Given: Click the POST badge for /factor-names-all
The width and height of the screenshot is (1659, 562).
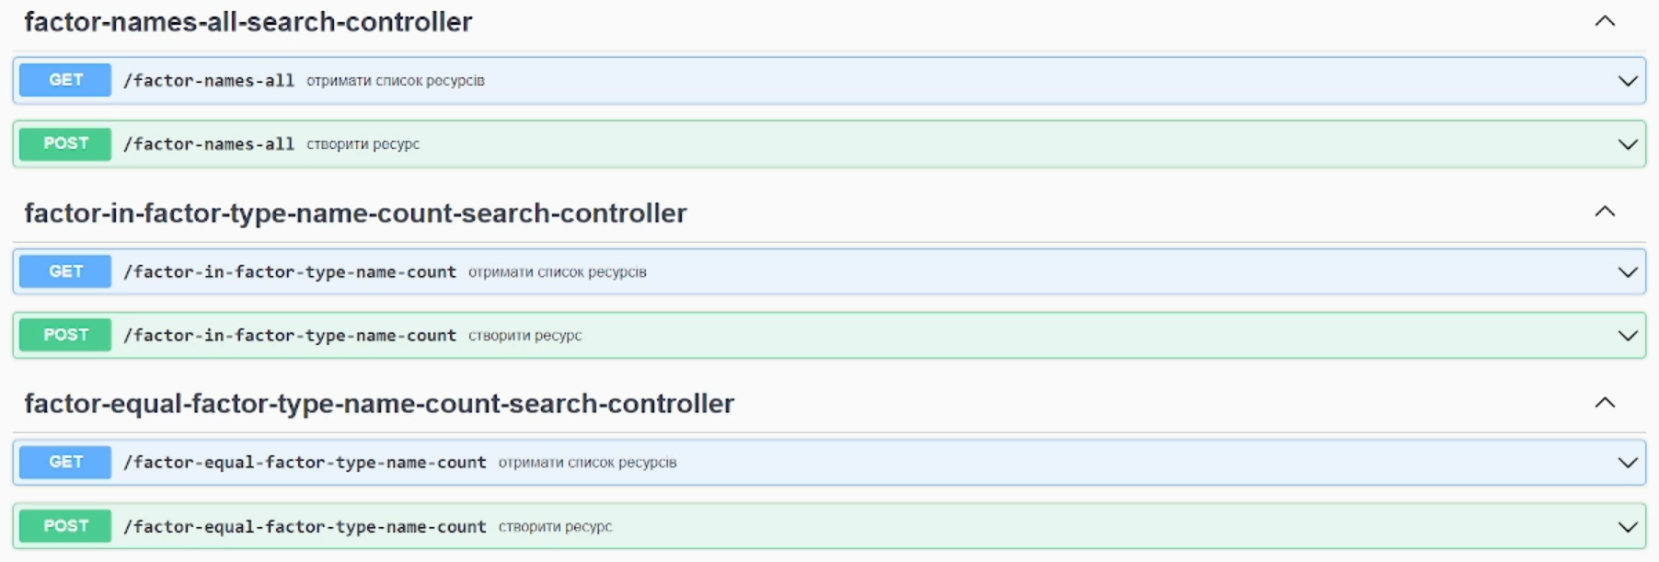Looking at the screenshot, I should pyautogui.click(x=65, y=143).
